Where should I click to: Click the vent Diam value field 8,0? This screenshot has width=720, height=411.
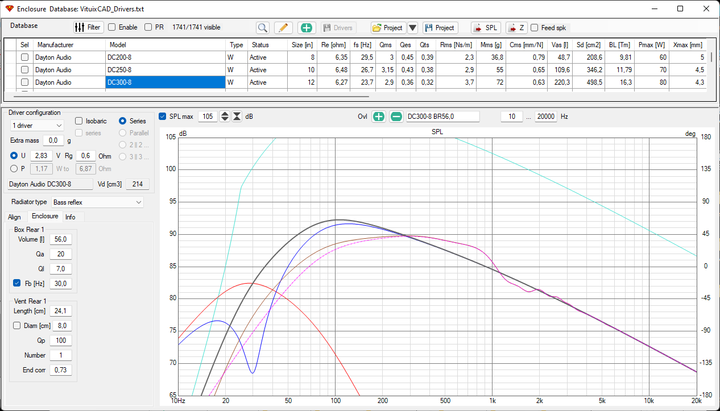(x=61, y=326)
